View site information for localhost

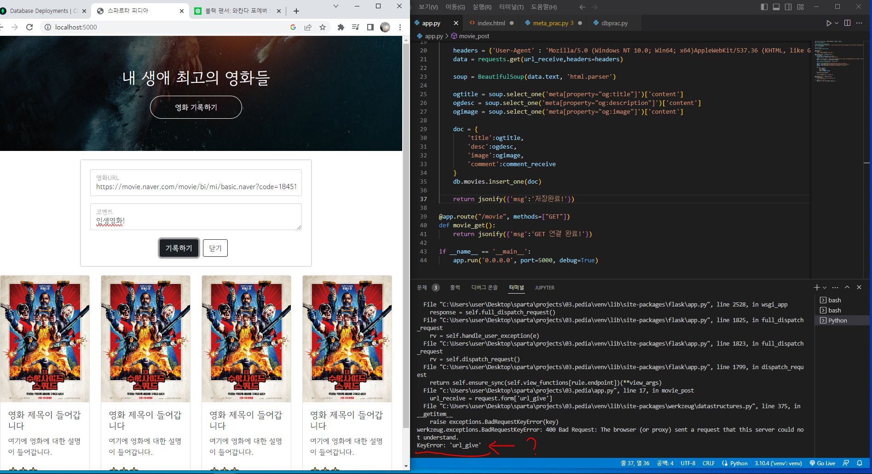[x=47, y=27]
